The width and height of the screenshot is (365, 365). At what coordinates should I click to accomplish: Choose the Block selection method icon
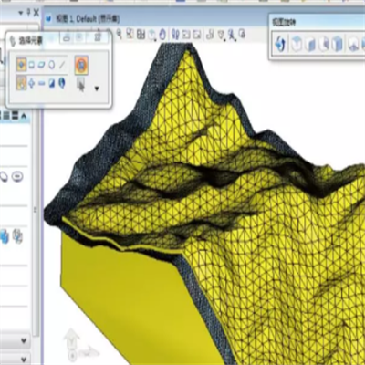[31, 65]
